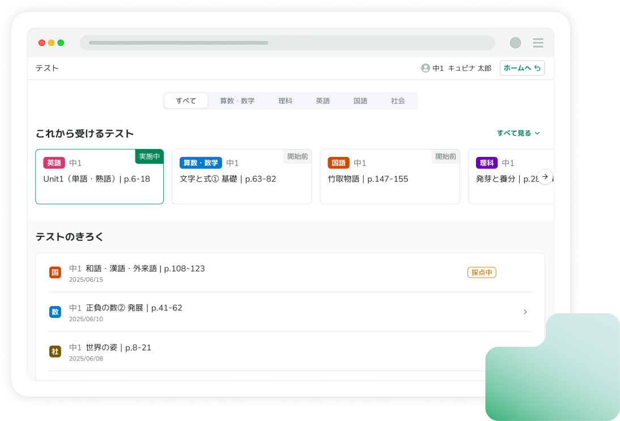Click the orange 国 subject icon
The image size is (620, 421).
55,273
